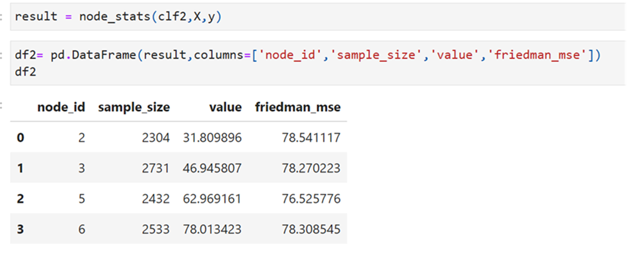Click the friedman_mse value 78.541117

click(x=311, y=138)
